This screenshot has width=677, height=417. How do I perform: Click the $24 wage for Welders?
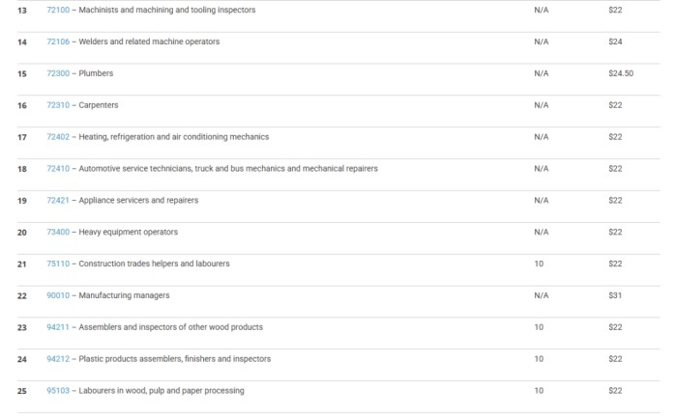(615, 42)
